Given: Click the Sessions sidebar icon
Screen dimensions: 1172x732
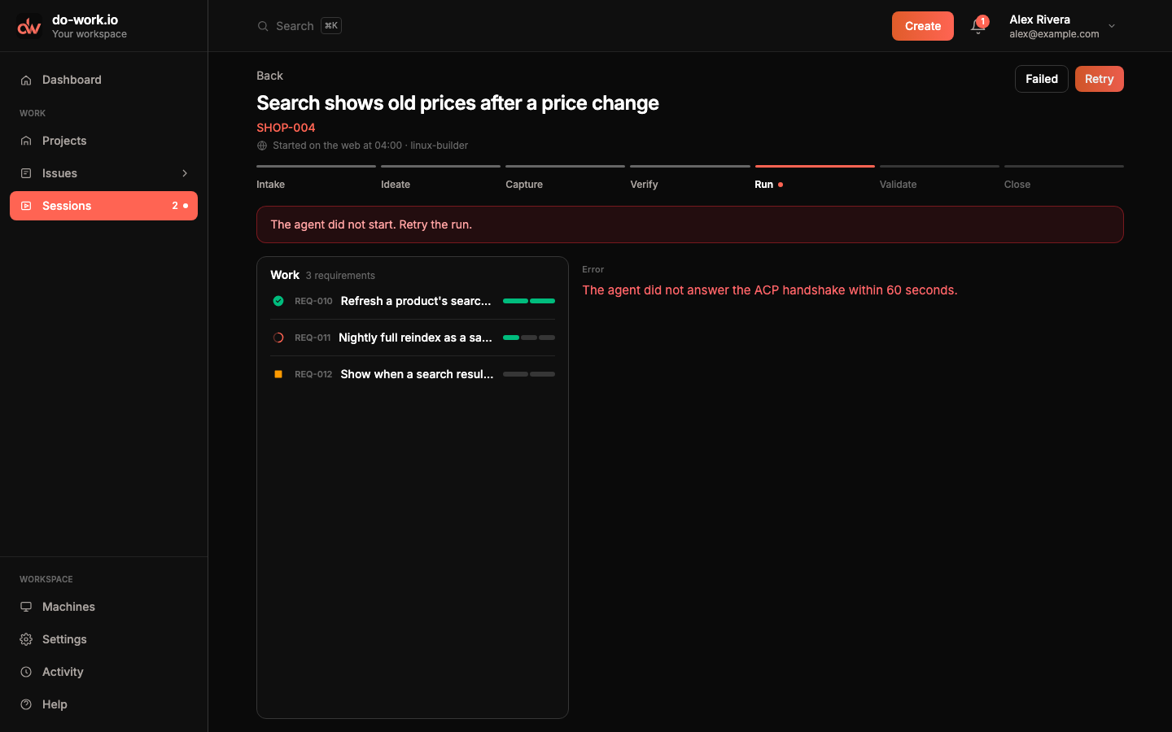Looking at the screenshot, I should pos(26,206).
